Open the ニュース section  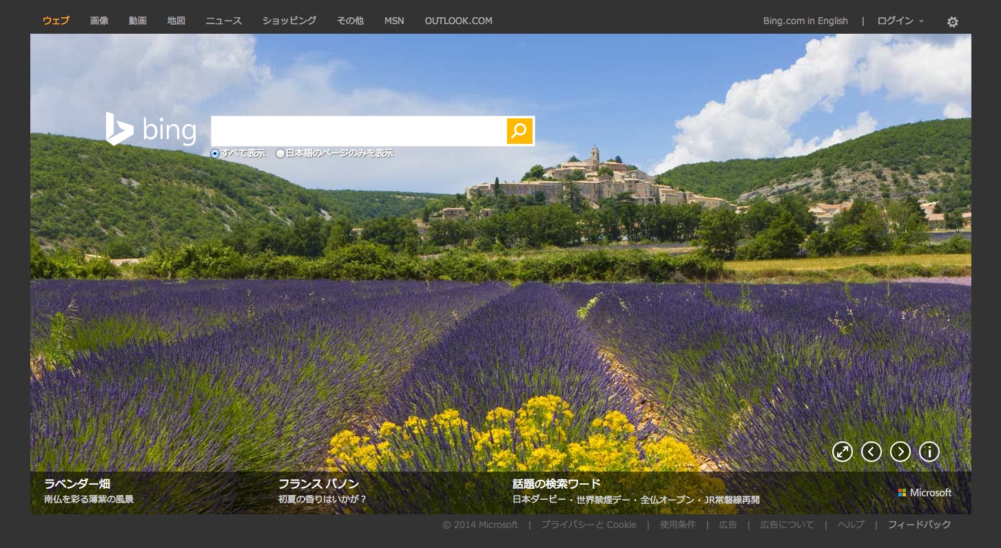coord(224,21)
